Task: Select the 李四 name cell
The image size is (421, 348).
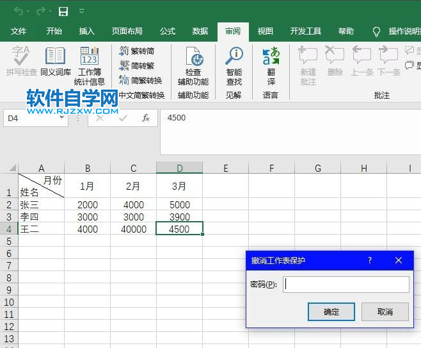Action: click(41, 217)
